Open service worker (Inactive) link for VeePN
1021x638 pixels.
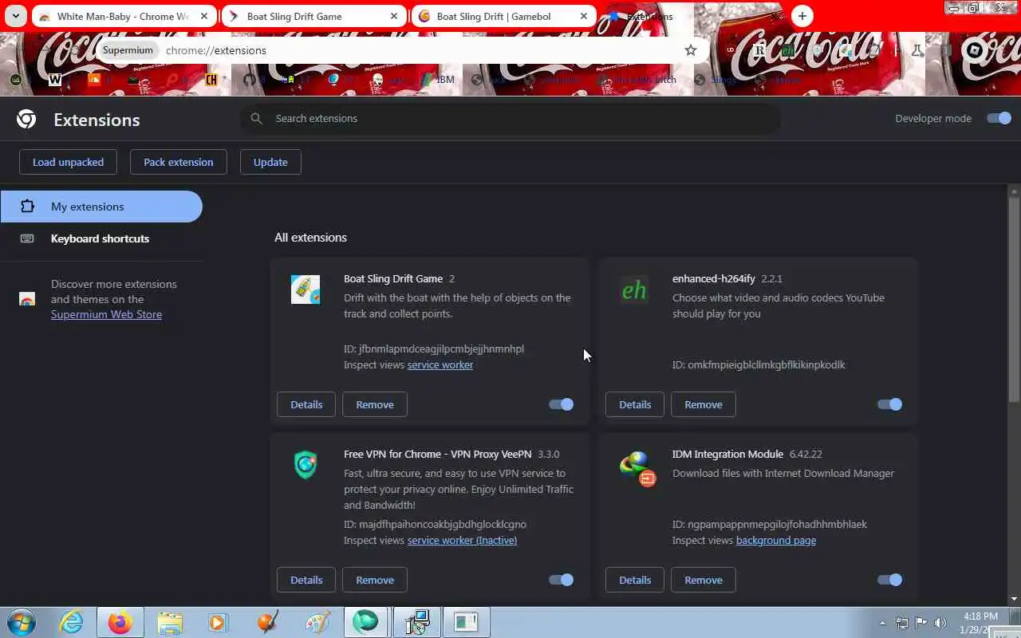pyautogui.click(x=462, y=540)
